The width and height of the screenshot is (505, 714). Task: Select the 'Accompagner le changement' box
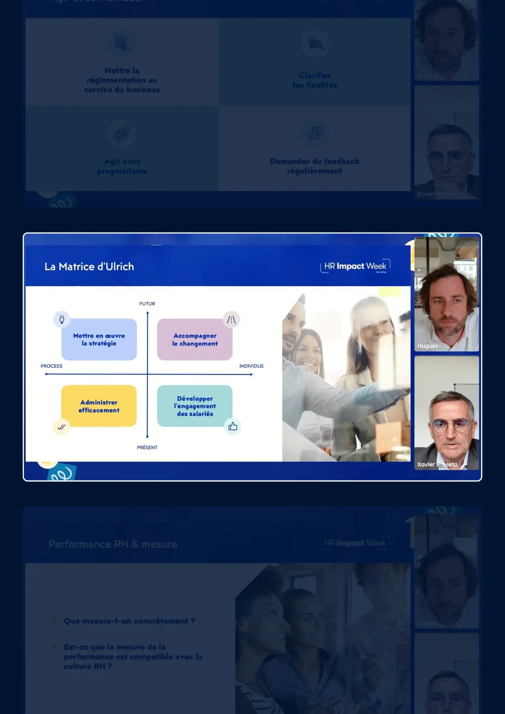click(x=195, y=340)
